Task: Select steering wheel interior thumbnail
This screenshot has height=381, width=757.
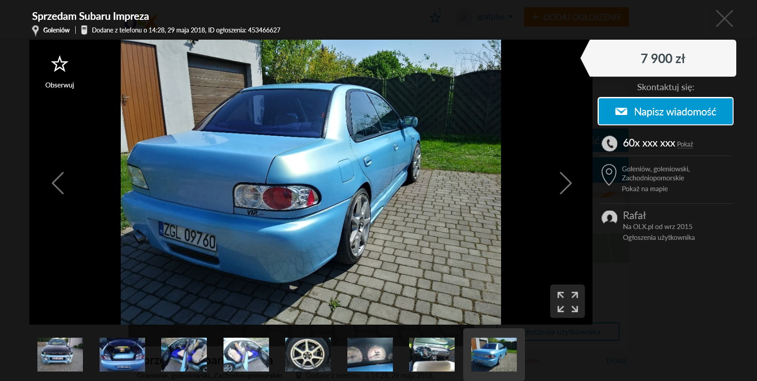Action: pos(432,354)
